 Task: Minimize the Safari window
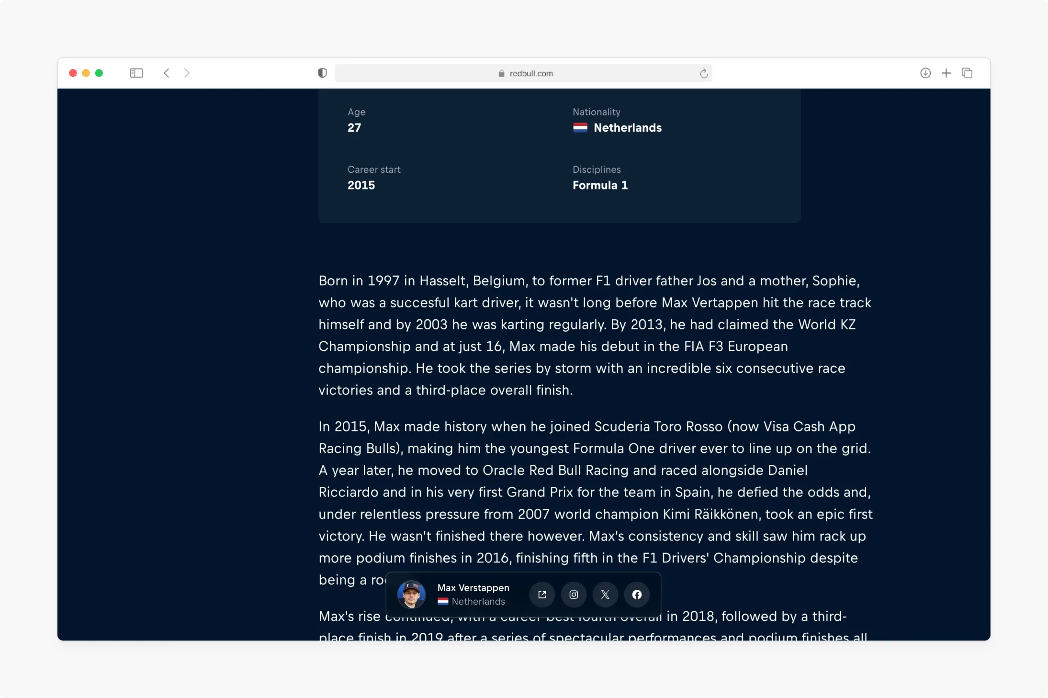(x=86, y=73)
